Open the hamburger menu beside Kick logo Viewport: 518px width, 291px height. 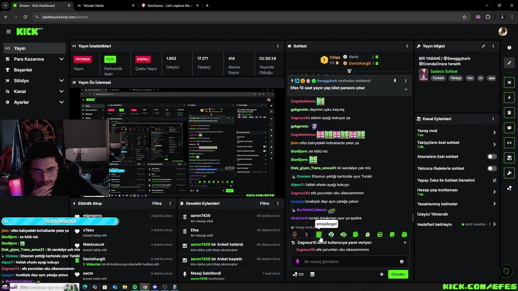[8, 32]
